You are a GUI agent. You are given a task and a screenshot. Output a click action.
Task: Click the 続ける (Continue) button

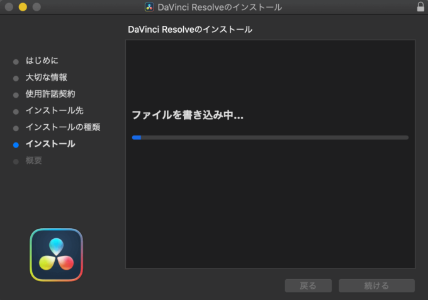(x=376, y=286)
